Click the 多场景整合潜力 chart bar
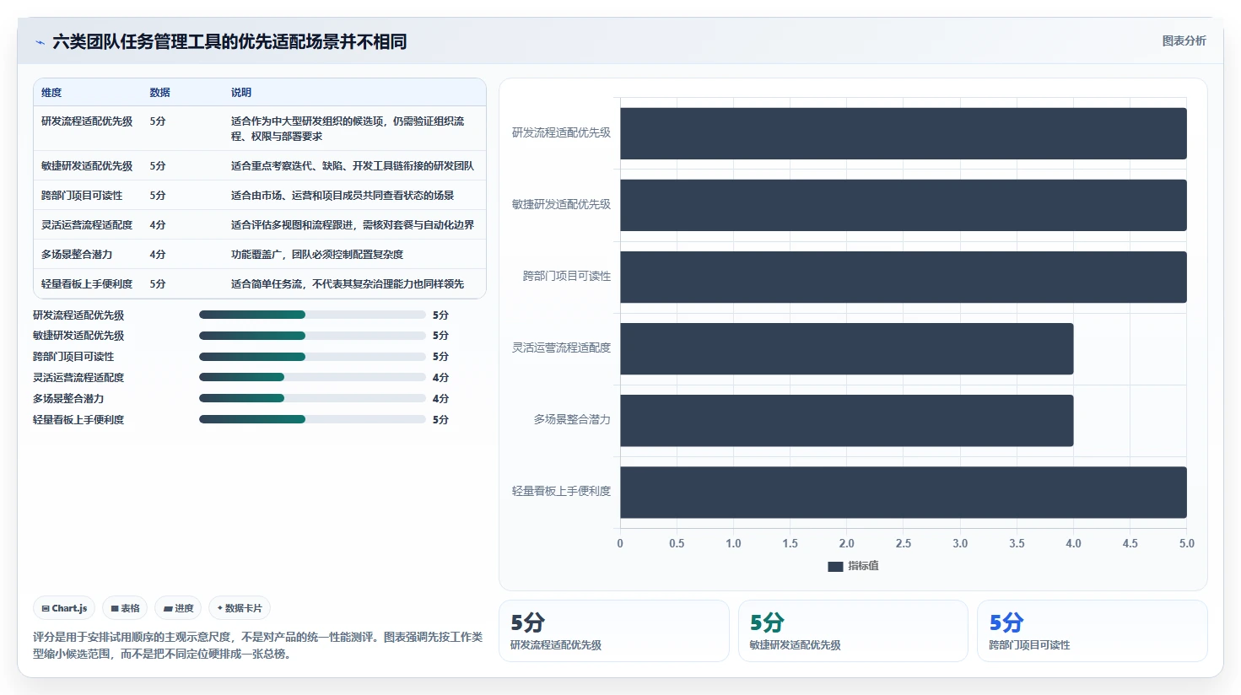This screenshot has width=1241, height=695. click(x=847, y=420)
